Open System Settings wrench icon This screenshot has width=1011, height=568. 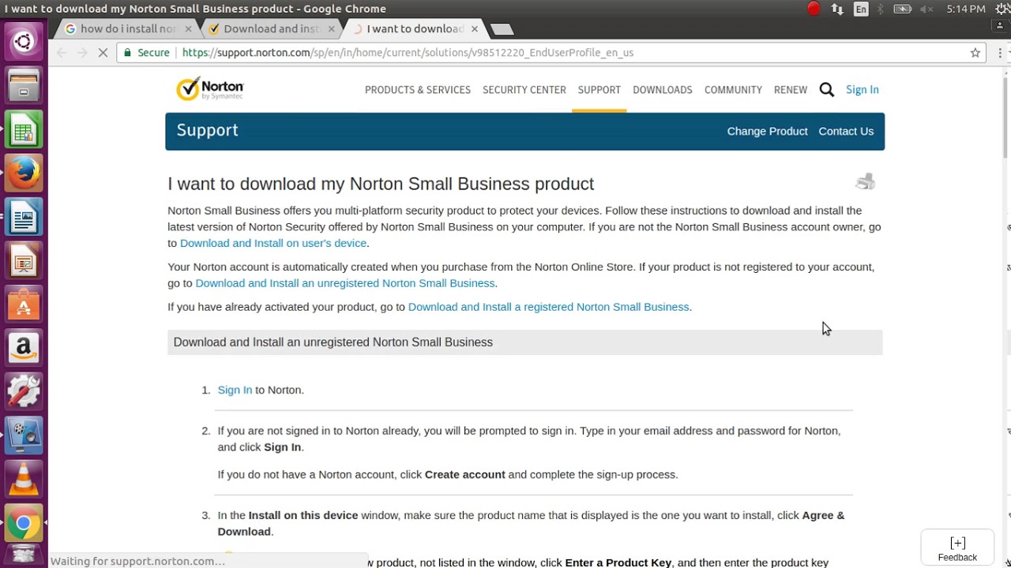(x=24, y=391)
